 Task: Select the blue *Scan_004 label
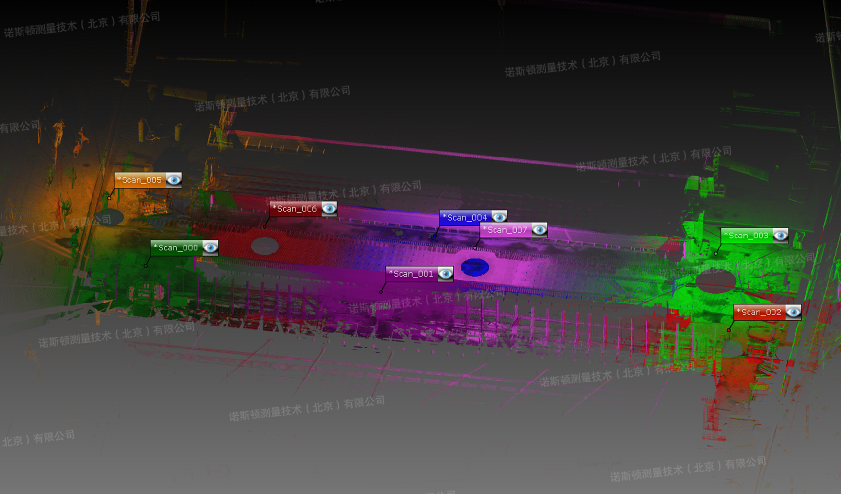pos(465,217)
